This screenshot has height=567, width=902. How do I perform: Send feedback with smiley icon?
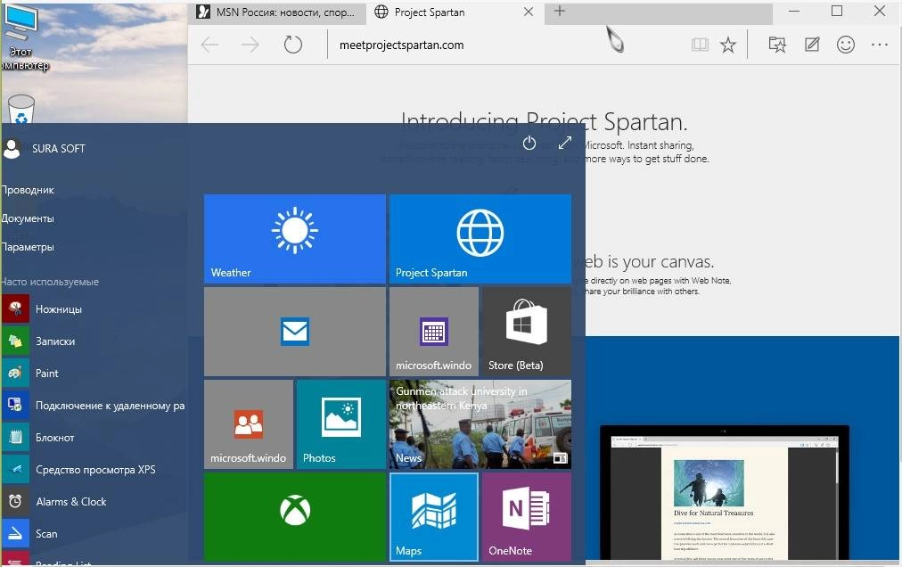tap(846, 45)
